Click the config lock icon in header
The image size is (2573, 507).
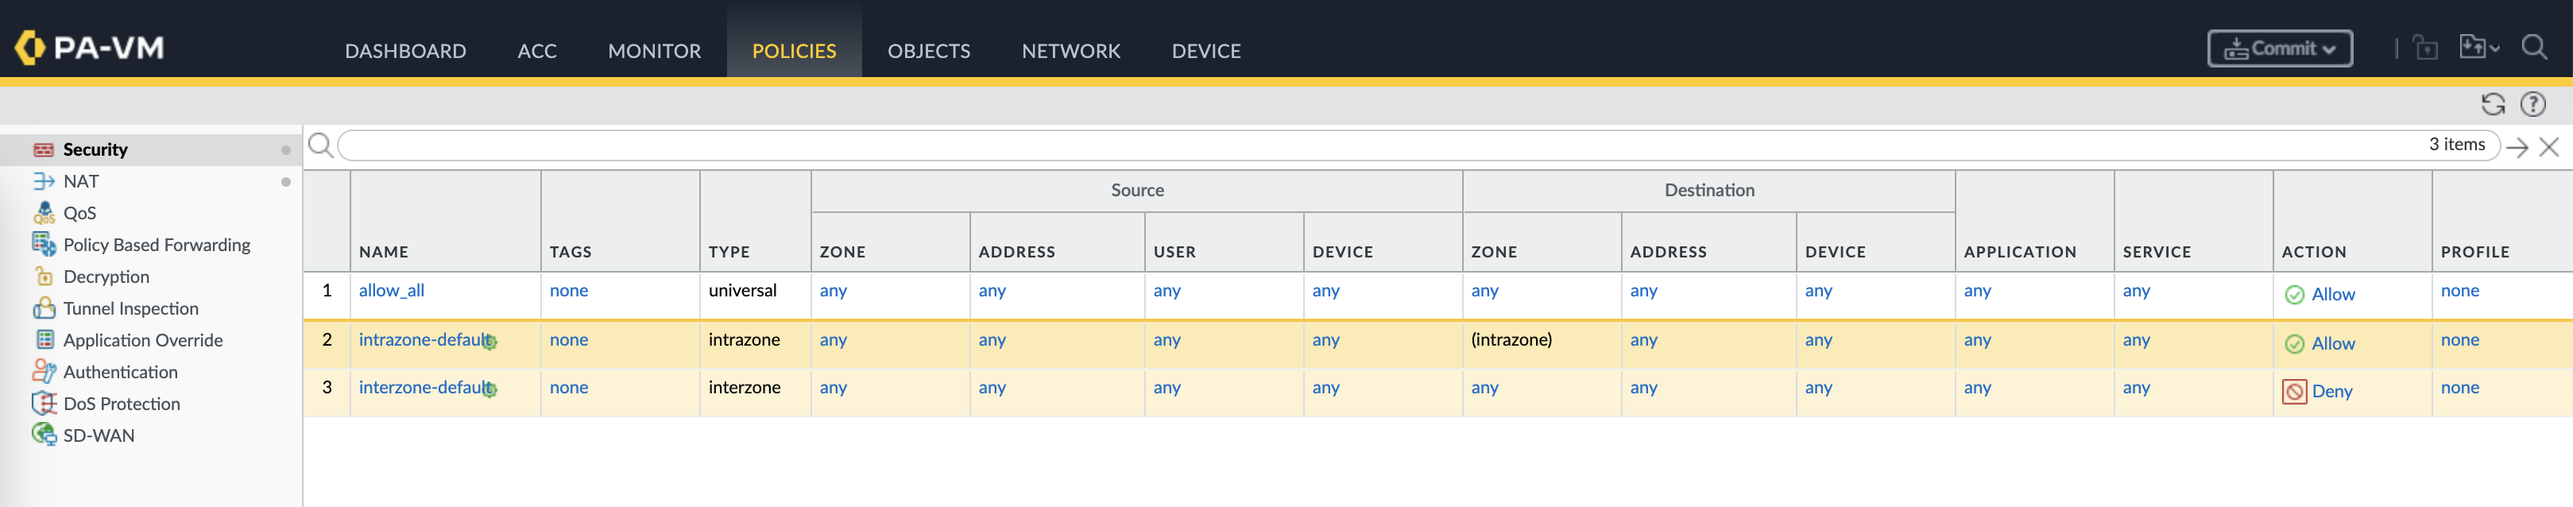tap(2425, 48)
